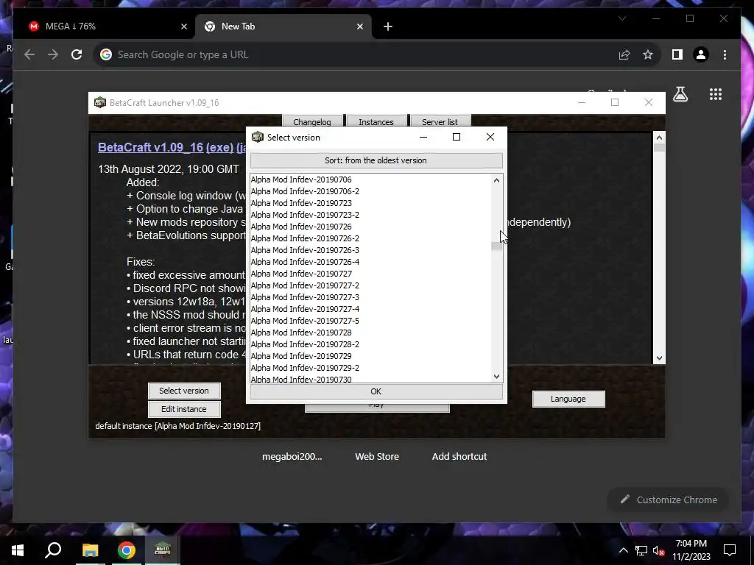Select Alpha Mod Infdev-20190727-3
Screen dimensions: 754x565
click(370, 297)
